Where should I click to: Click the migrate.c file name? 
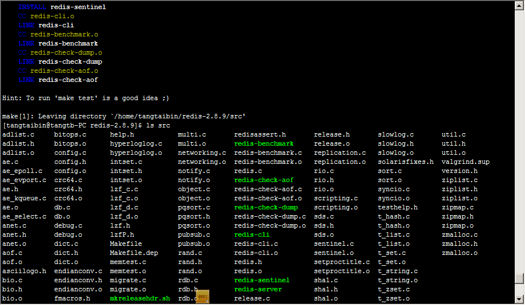pyautogui.click(x=128, y=281)
